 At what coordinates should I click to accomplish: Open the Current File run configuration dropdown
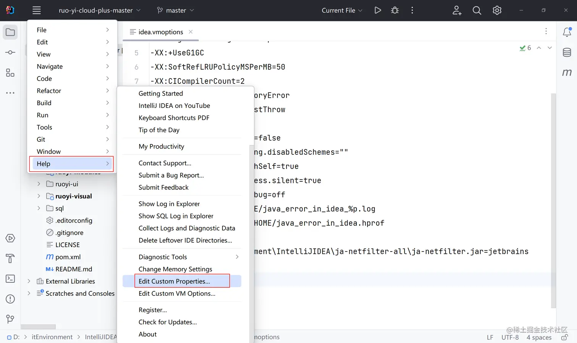tap(342, 10)
